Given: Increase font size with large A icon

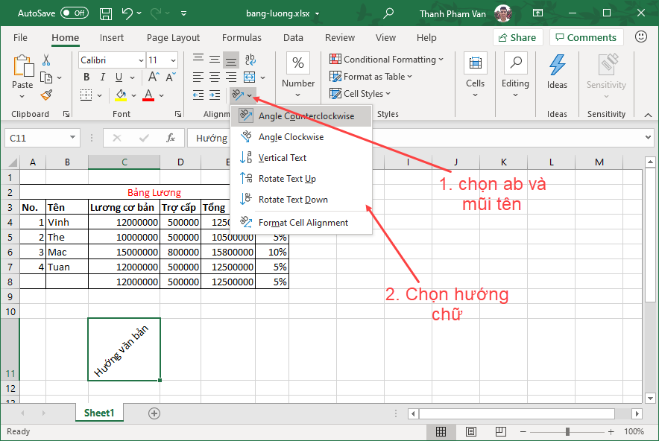Looking at the screenshot, I should [x=154, y=77].
